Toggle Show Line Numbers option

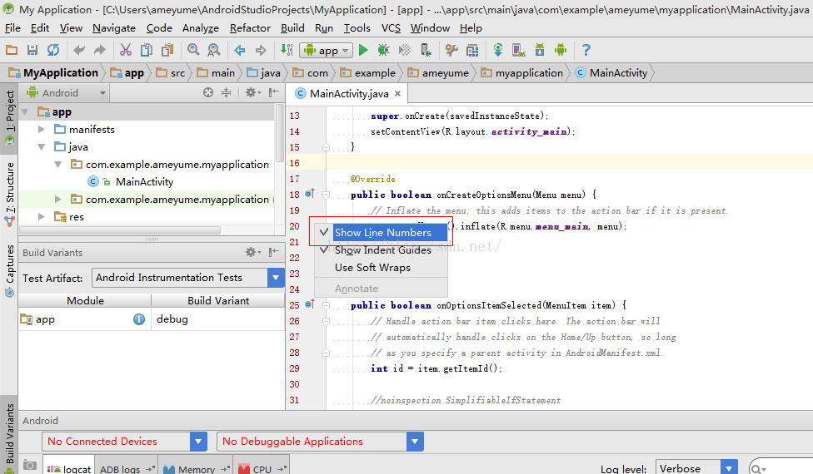(x=382, y=232)
